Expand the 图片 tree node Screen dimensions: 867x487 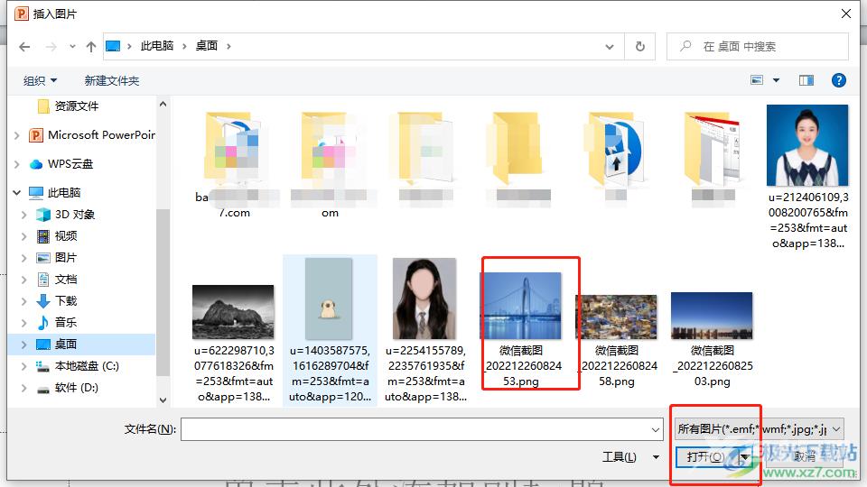coord(23,258)
